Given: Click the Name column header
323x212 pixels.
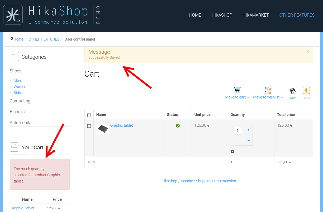Looking at the screenshot, I should pos(101,115).
